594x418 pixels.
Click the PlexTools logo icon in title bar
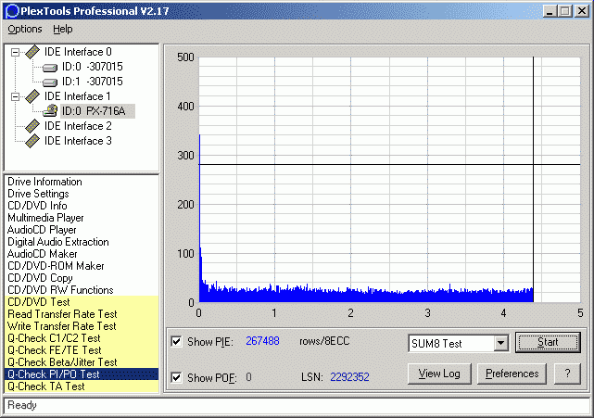pyautogui.click(x=12, y=11)
